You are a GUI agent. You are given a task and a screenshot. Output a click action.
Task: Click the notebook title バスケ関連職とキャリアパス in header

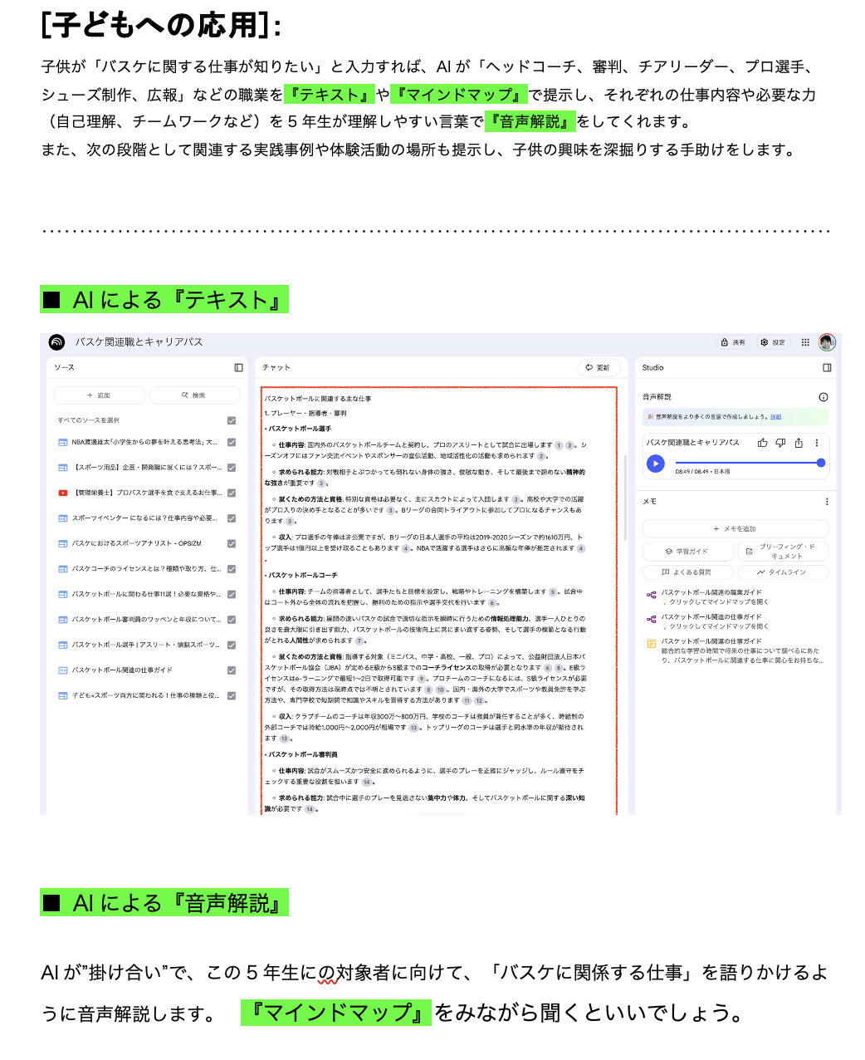pyautogui.click(x=139, y=342)
